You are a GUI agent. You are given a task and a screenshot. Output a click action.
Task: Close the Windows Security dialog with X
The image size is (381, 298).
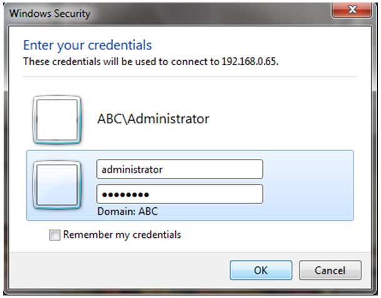tap(352, 10)
